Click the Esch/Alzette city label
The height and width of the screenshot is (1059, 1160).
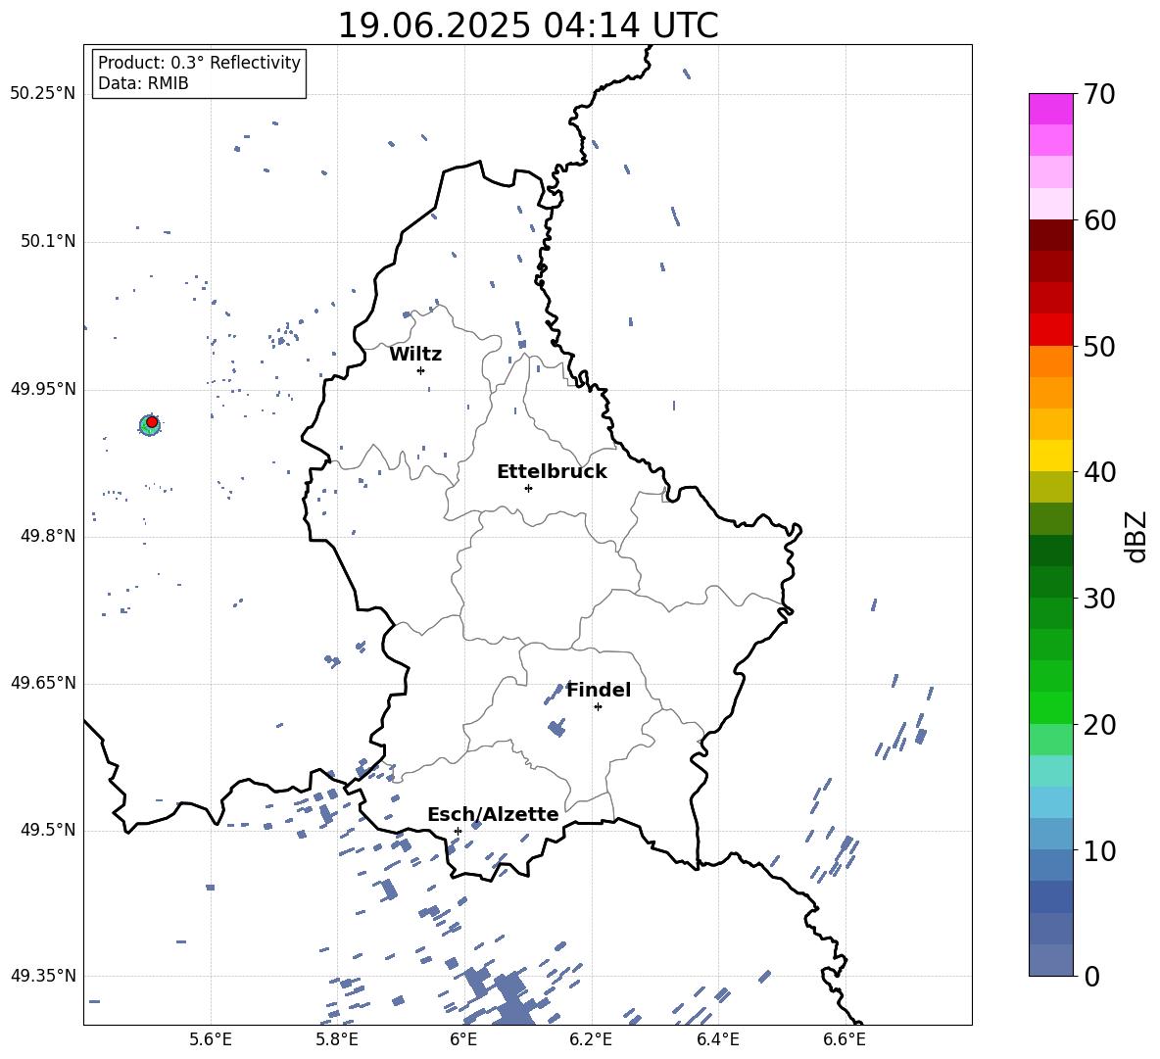493,814
